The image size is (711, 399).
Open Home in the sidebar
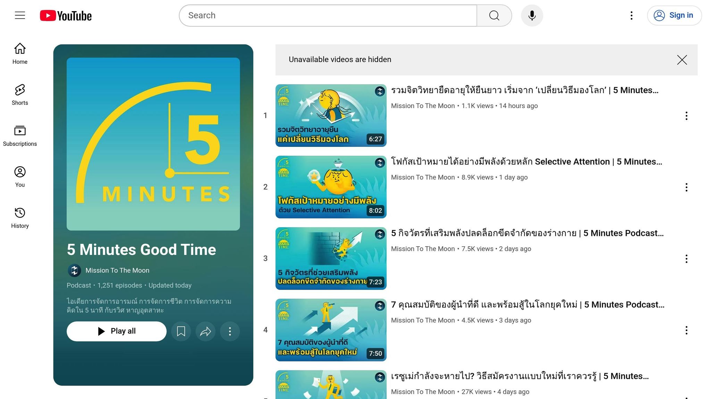click(20, 54)
